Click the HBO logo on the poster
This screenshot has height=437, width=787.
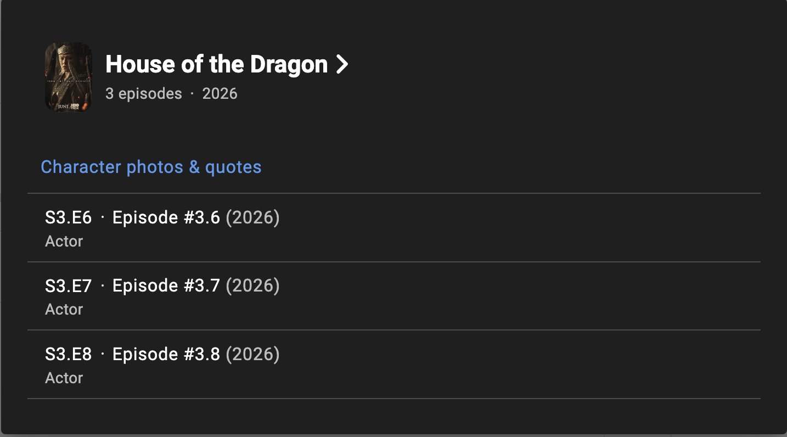75,107
